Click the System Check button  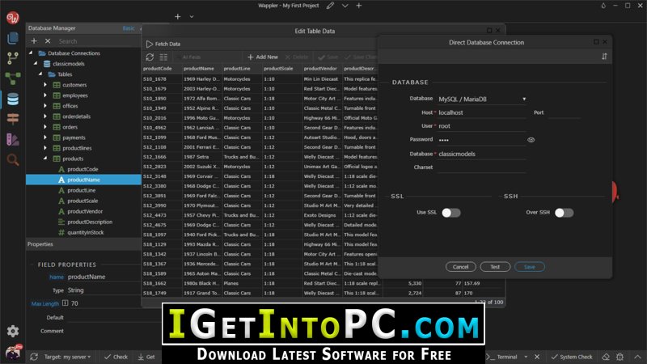click(572, 357)
